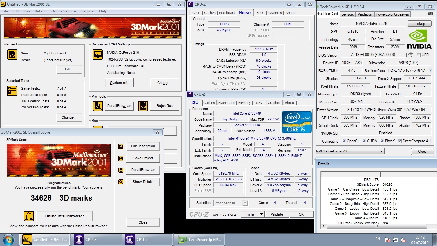Click the tray Action Center flag icon
The image size is (437, 246).
coord(388,239)
